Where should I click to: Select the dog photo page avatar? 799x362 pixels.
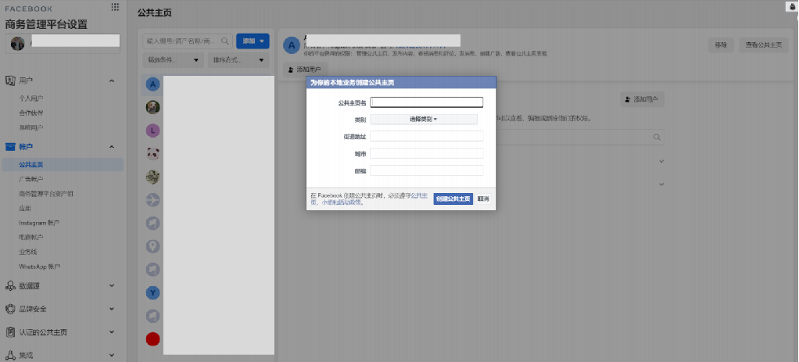click(x=153, y=107)
